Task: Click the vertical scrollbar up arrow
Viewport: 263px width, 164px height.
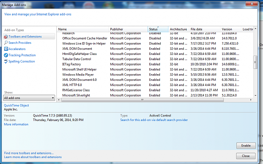Action: click(x=255, y=29)
